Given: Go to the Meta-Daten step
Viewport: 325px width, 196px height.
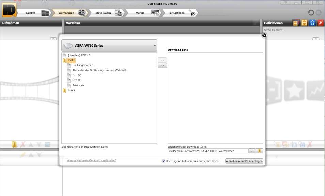Looking at the screenshot, I should pyautogui.click(x=107, y=13).
